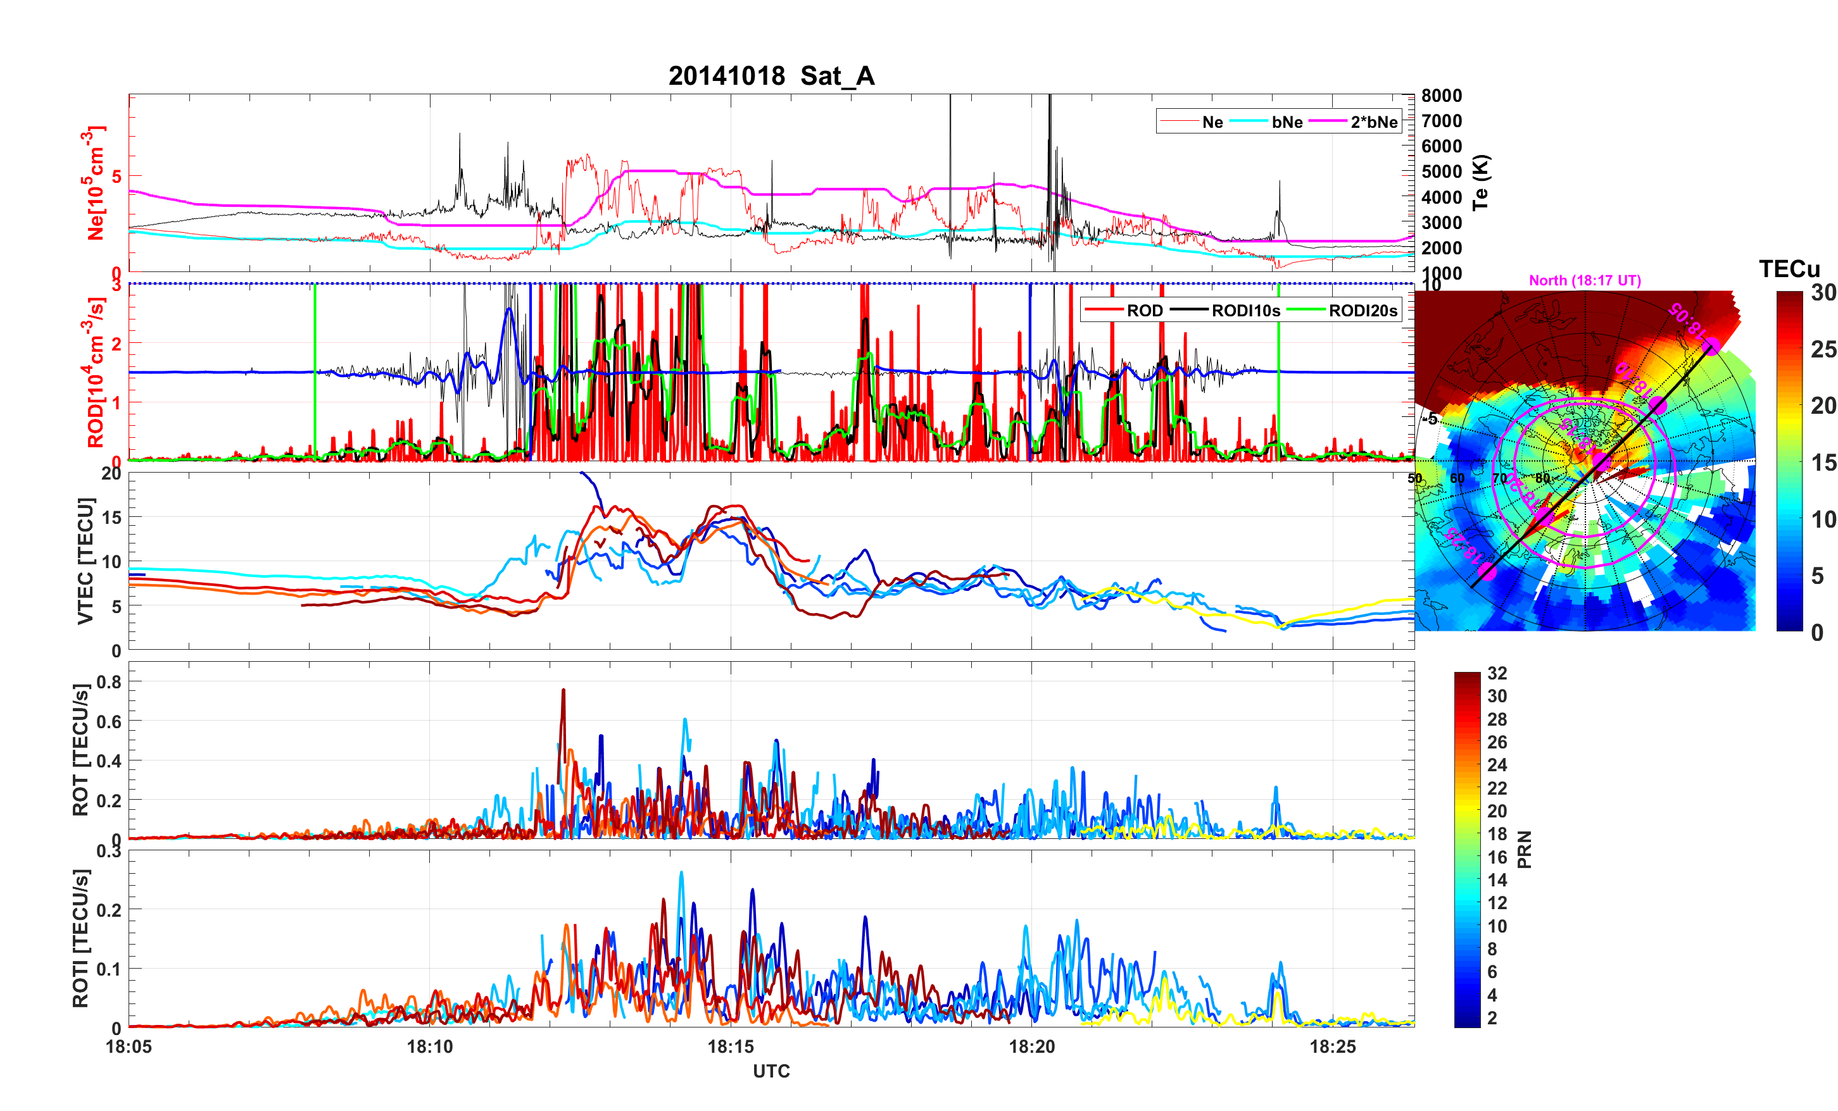
Task: Click the plot title 20141018 Sat_A
Action: [771, 76]
